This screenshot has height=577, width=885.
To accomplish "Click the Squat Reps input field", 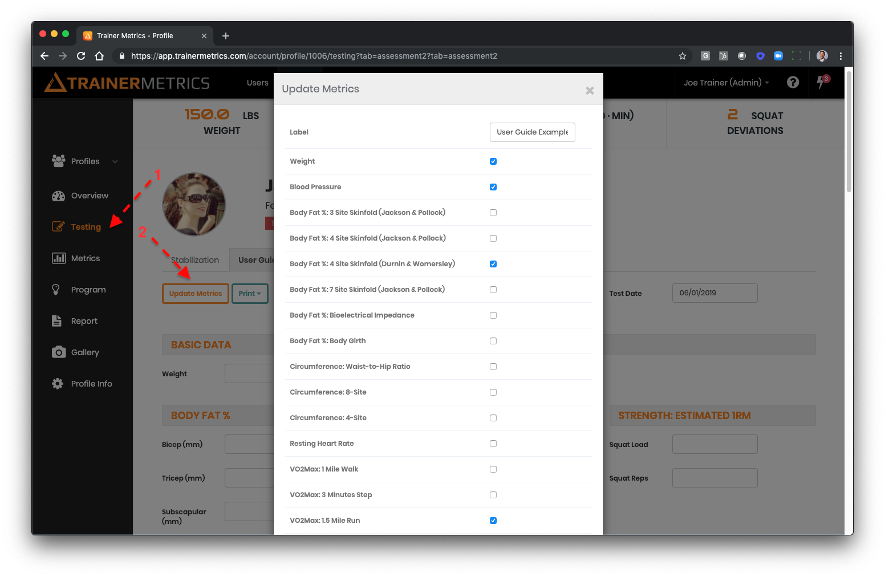I will point(715,478).
